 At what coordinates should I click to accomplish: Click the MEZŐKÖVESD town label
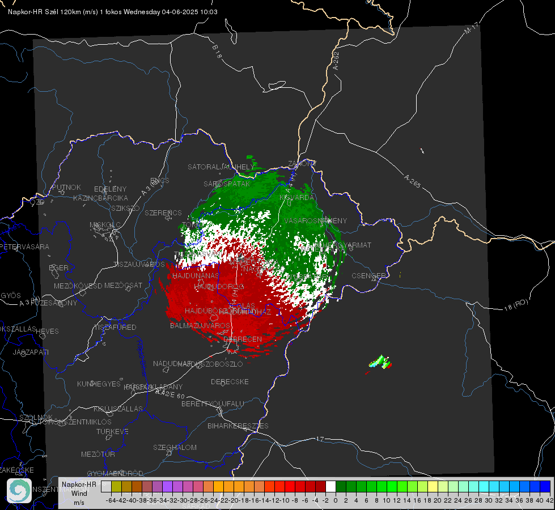pyautogui.click(x=78, y=286)
